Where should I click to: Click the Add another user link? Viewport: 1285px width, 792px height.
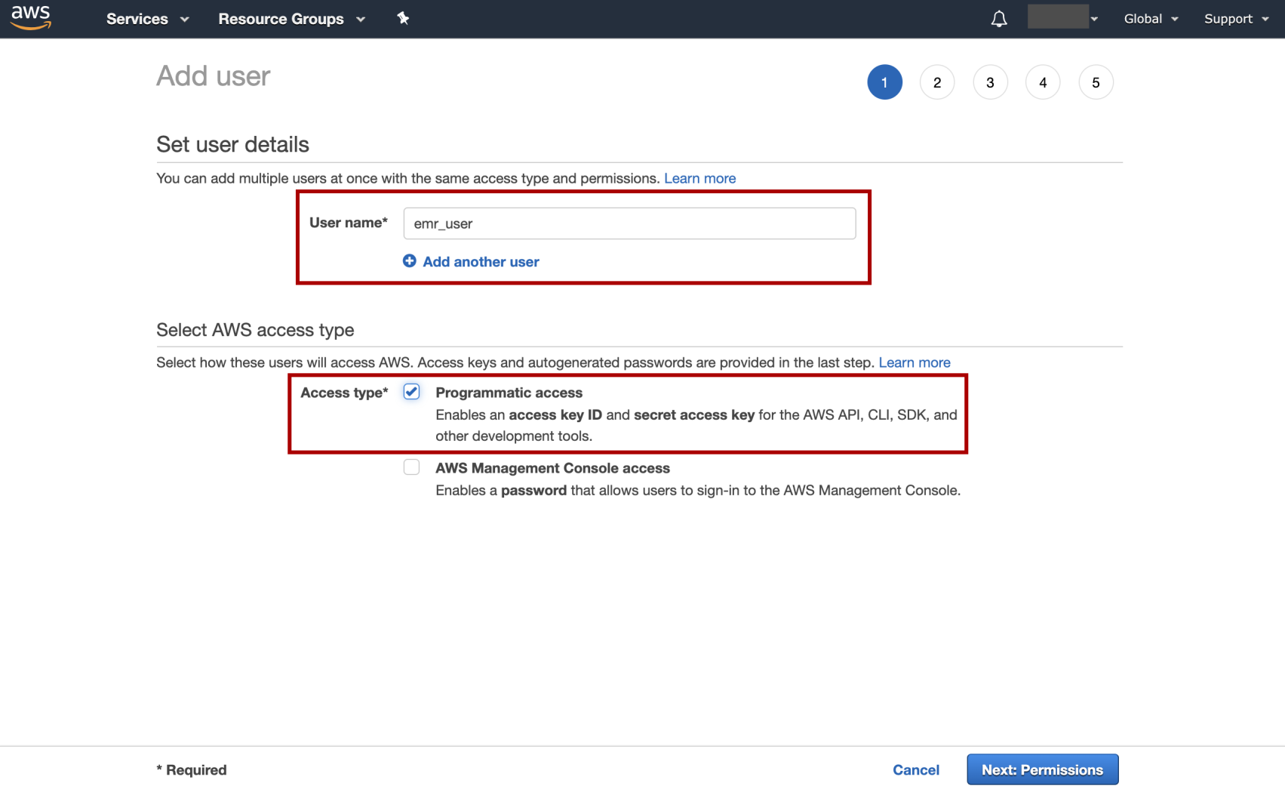click(x=481, y=261)
